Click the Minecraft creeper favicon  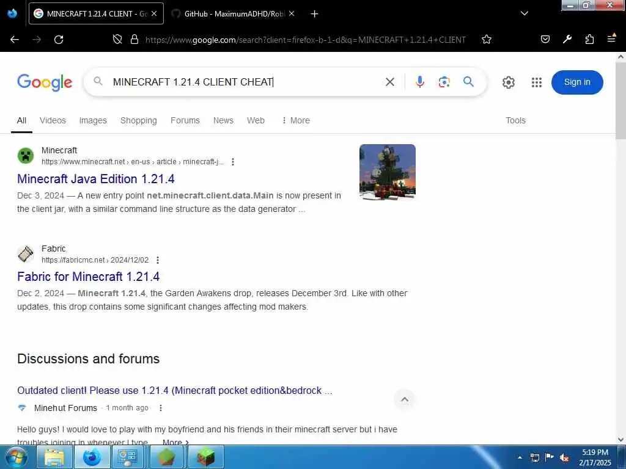tap(26, 156)
